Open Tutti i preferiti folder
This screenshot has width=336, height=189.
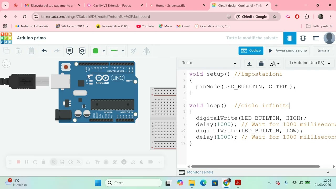[319, 26]
